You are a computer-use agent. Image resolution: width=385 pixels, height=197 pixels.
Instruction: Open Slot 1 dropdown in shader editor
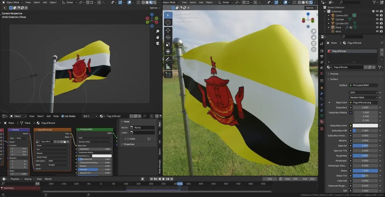point(90,116)
